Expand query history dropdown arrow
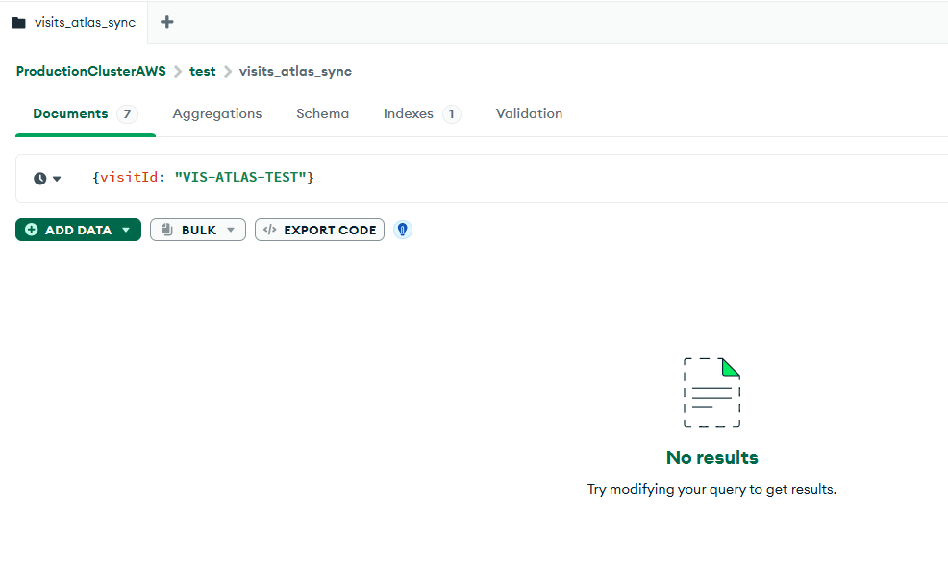Viewport: 948px width, 563px height. point(57,179)
